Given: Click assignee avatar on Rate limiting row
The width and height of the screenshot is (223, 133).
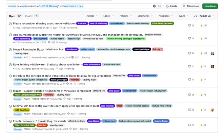Looking at the screenshot, I should coord(213,67).
